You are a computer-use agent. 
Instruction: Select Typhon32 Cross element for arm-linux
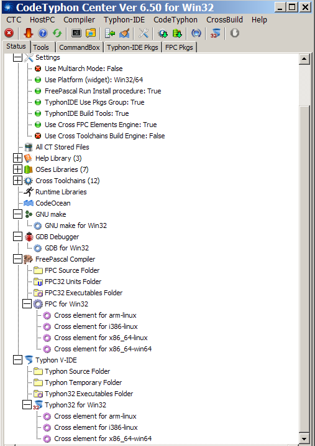pos(95,416)
